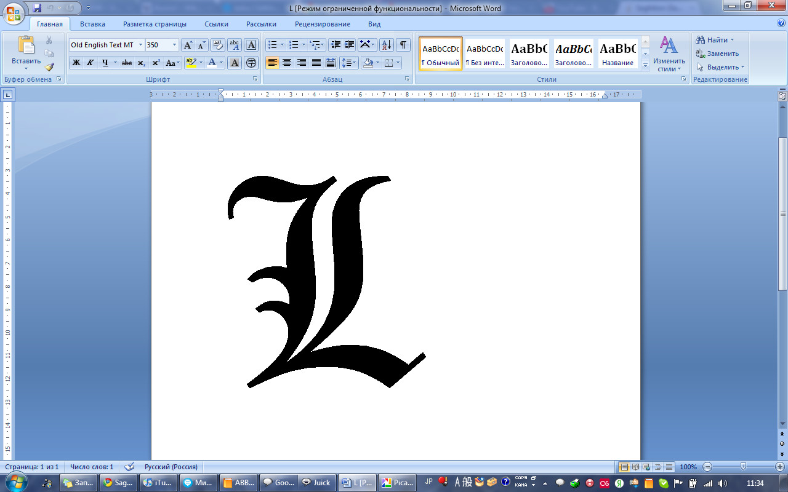Open line spacing dropdown

click(x=349, y=63)
